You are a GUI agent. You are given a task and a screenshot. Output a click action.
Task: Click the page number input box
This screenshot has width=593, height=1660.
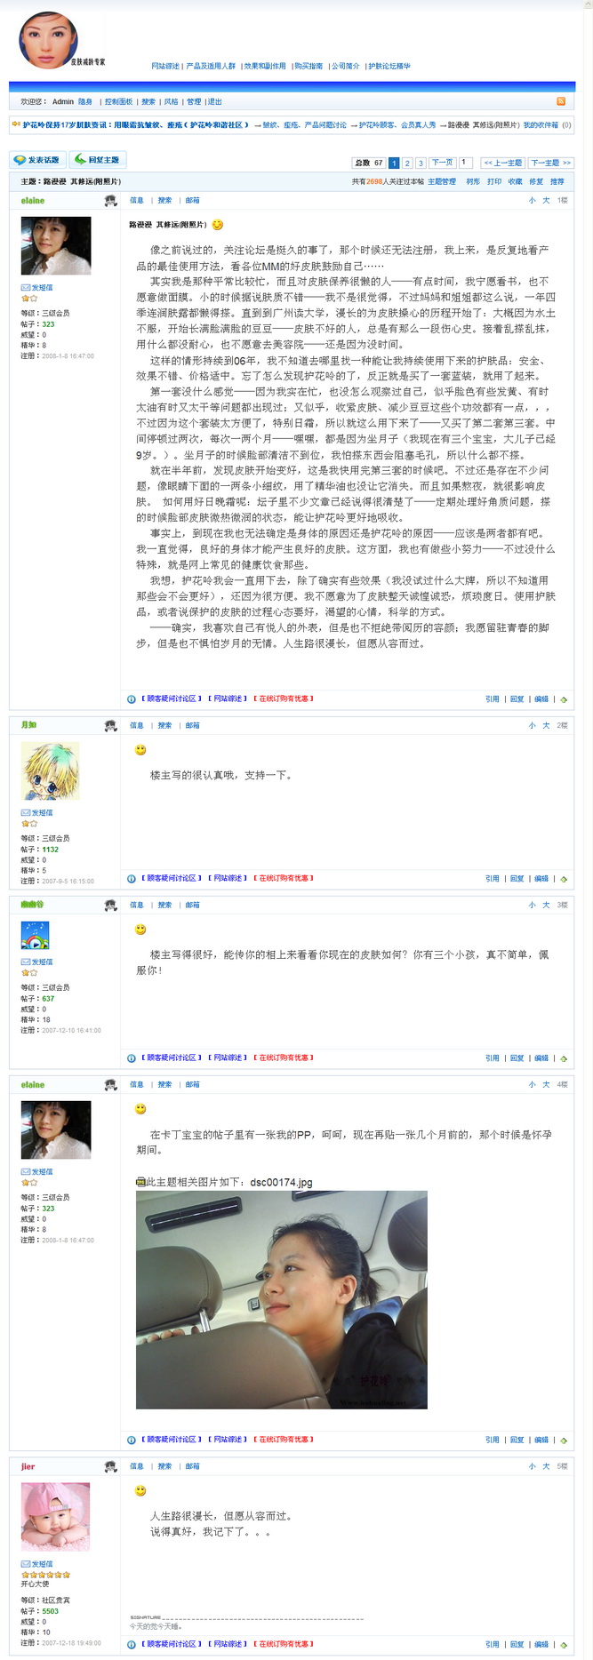tap(465, 163)
